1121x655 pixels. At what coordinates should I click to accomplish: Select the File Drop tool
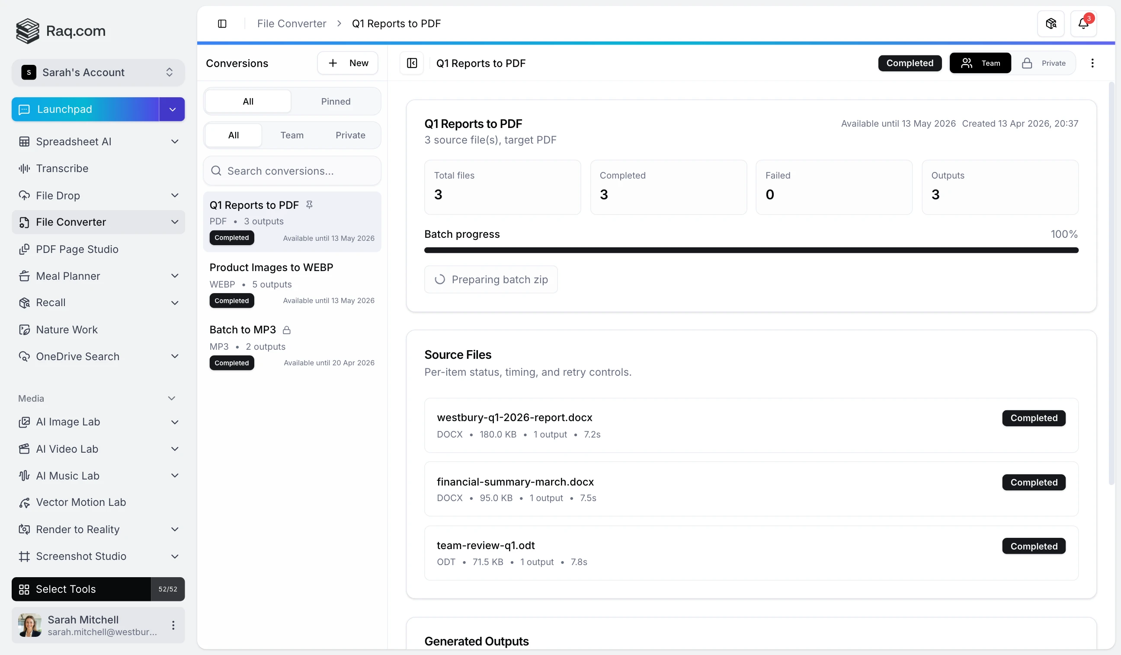(x=58, y=195)
